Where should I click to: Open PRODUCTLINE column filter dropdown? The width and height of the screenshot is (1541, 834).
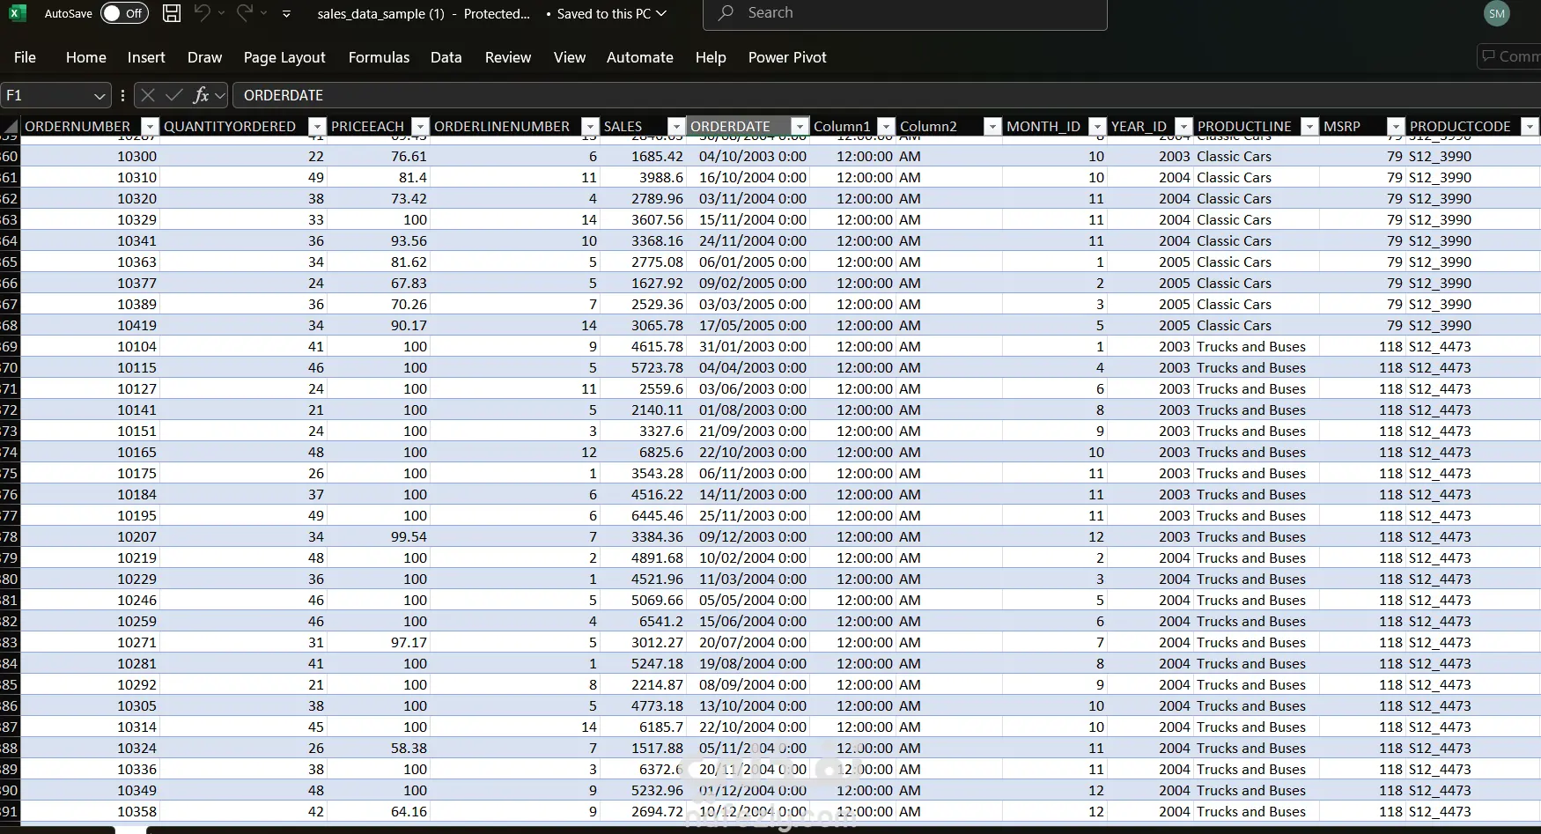point(1309,127)
